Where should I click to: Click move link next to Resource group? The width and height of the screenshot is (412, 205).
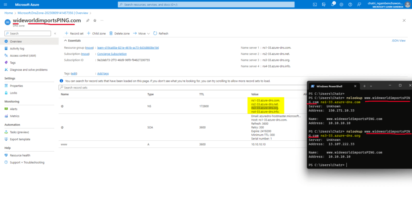click(x=90, y=48)
